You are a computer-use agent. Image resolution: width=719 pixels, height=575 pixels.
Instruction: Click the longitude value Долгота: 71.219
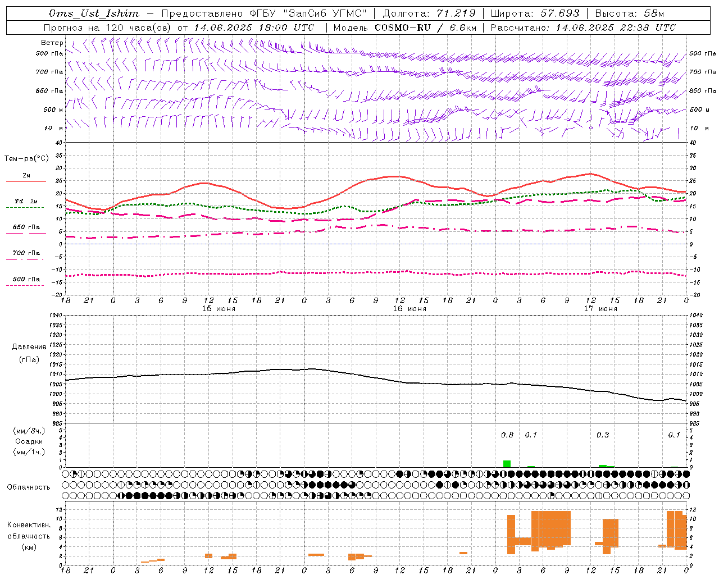pyautogui.click(x=429, y=13)
